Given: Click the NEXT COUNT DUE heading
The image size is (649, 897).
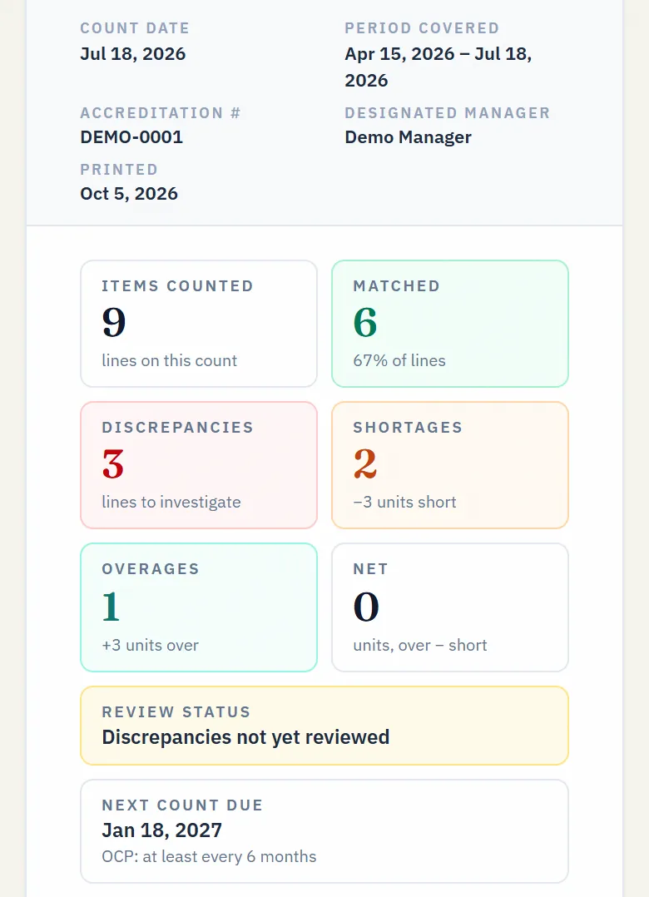Looking at the screenshot, I should tap(182, 805).
